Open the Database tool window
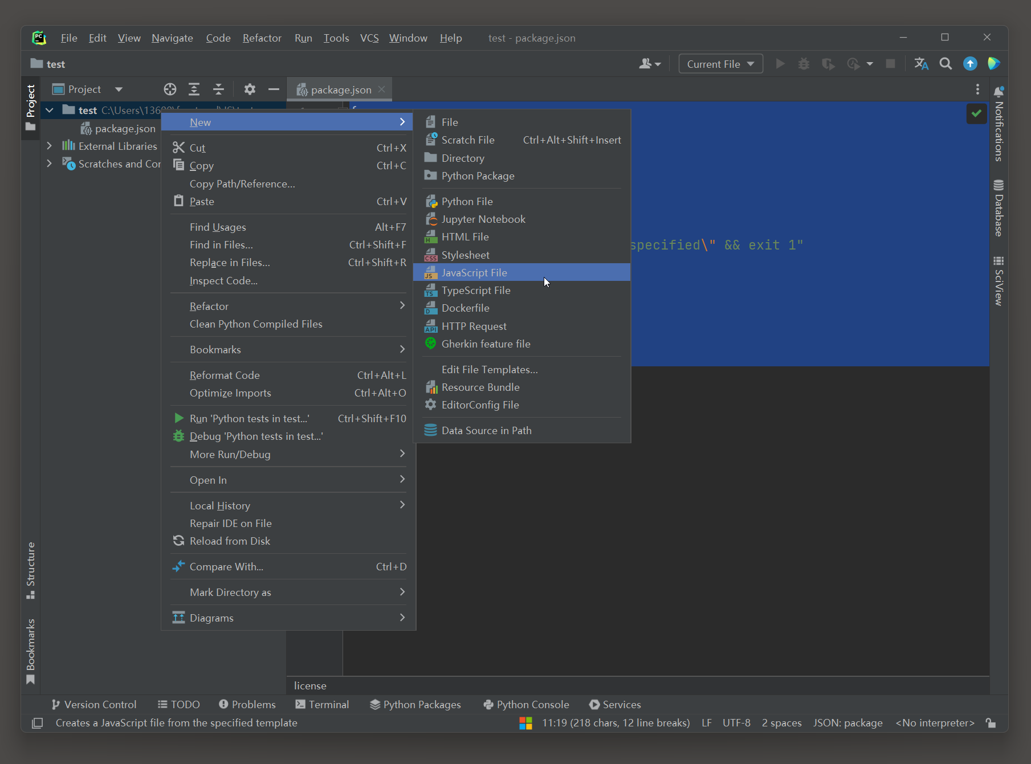This screenshot has width=1031, height=764. pos(999,208)
